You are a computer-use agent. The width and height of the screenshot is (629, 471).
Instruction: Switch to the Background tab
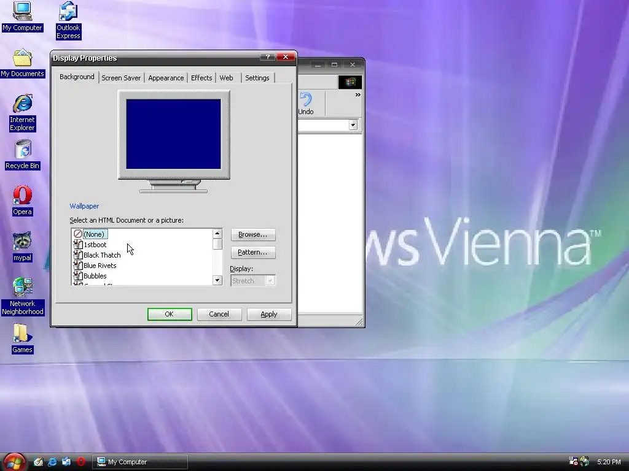(77, 77)
